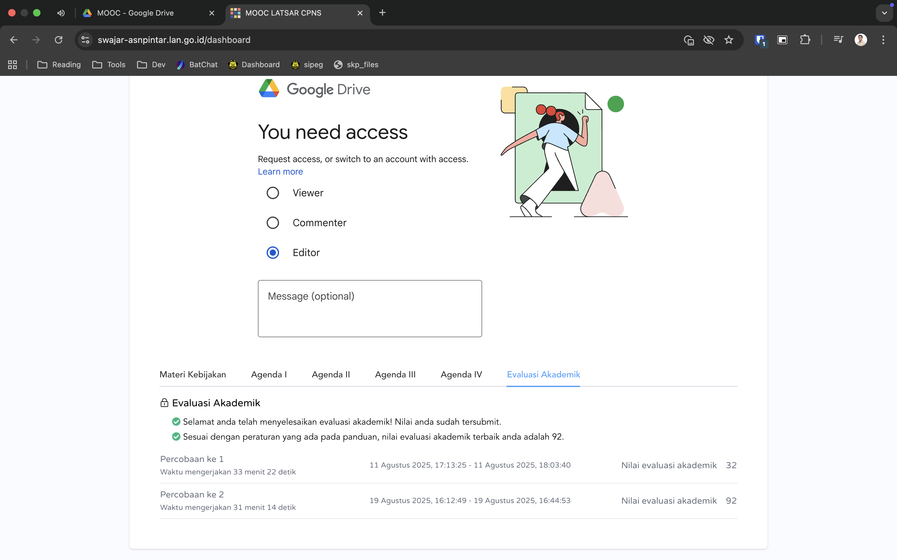
Task: Open the Dev bookmarks folder
Action: (151, 64)
